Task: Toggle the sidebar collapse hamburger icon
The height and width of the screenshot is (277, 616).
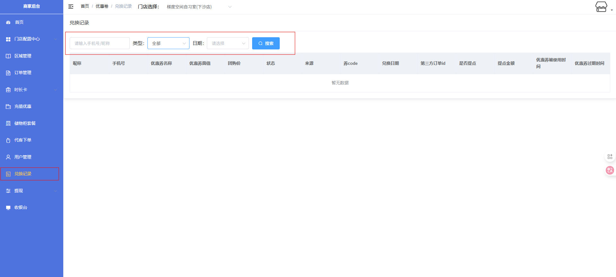Action: click(x=71, y=6)
